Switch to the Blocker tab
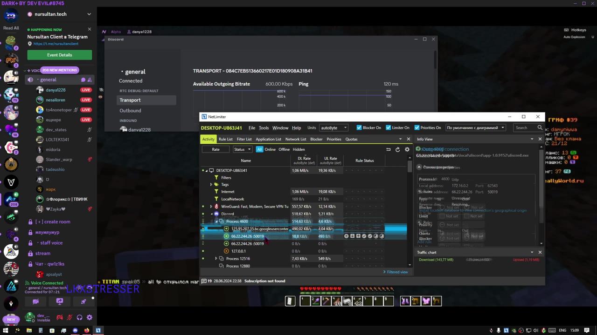Screen dimensions: 597x335 (x=316, y=139)
